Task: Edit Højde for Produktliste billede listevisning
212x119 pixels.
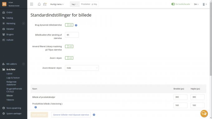Action: point(197,105)
